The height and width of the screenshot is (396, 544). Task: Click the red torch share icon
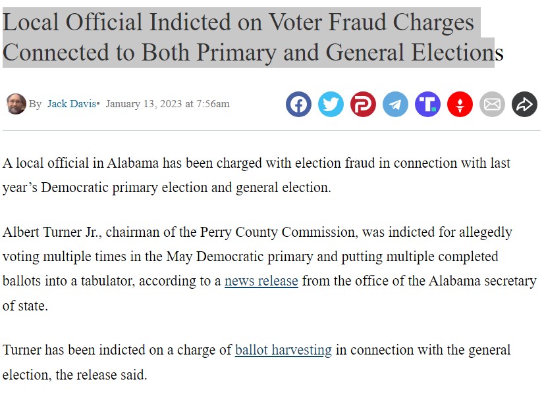[460, 104]
